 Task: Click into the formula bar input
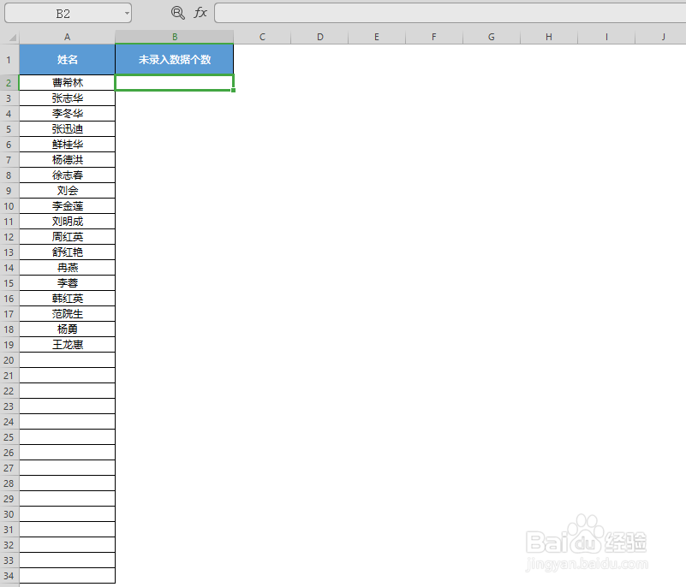click(450, 13)
